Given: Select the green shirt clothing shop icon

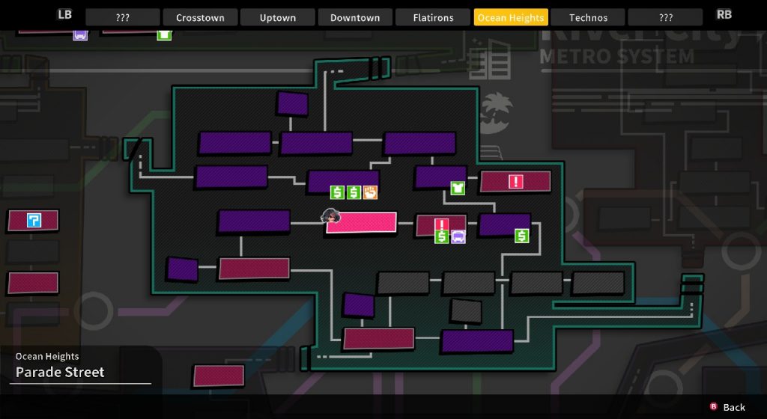Looking at the screenshot, I should 458,188.
